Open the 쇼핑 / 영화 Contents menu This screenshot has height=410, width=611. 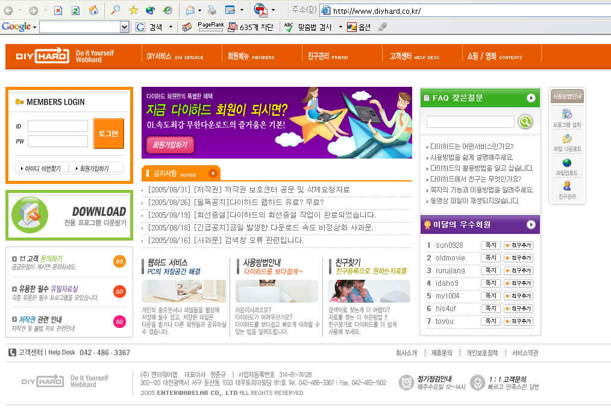495,57
